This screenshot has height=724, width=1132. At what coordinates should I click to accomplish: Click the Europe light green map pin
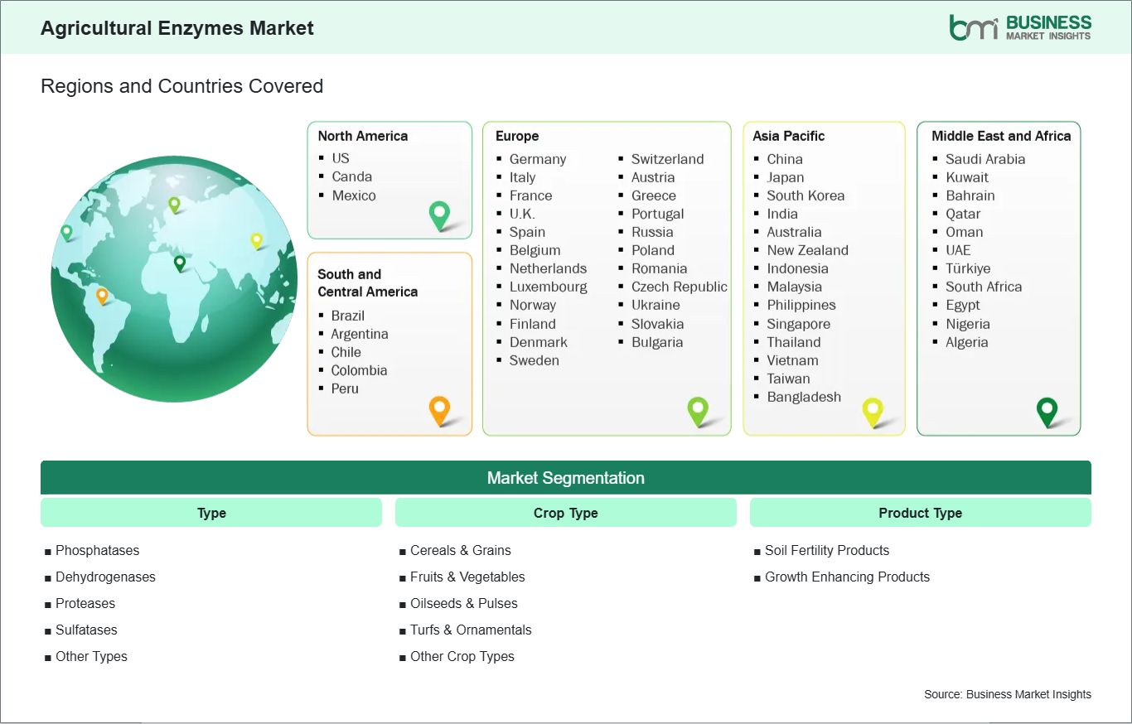699,410
